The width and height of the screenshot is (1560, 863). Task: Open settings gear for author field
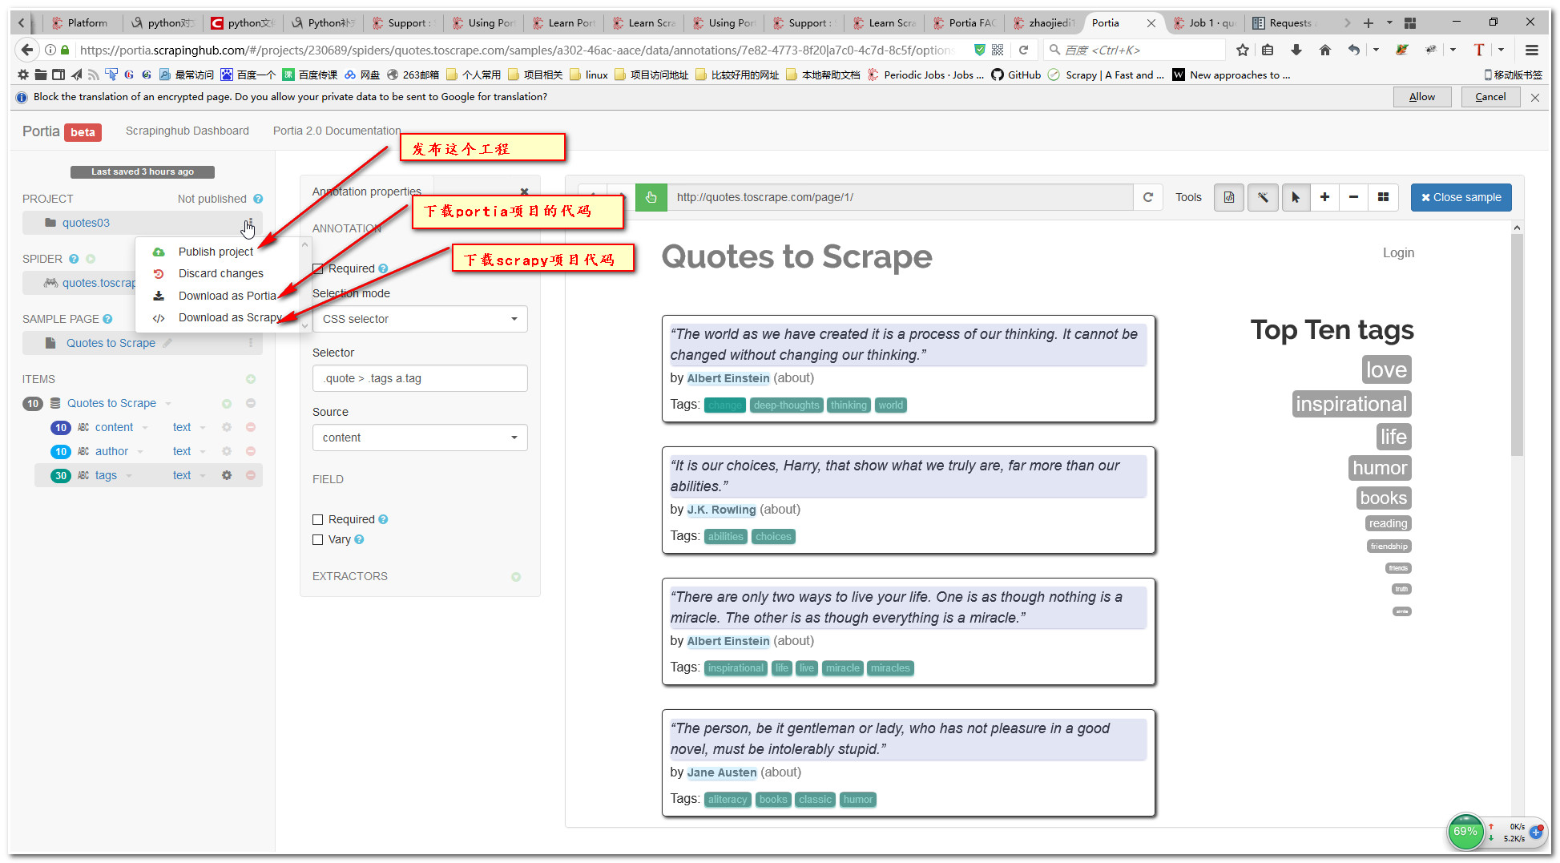[x=227, y=451]
